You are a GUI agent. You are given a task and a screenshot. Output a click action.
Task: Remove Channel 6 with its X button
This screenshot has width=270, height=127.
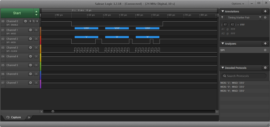point(36,74)
